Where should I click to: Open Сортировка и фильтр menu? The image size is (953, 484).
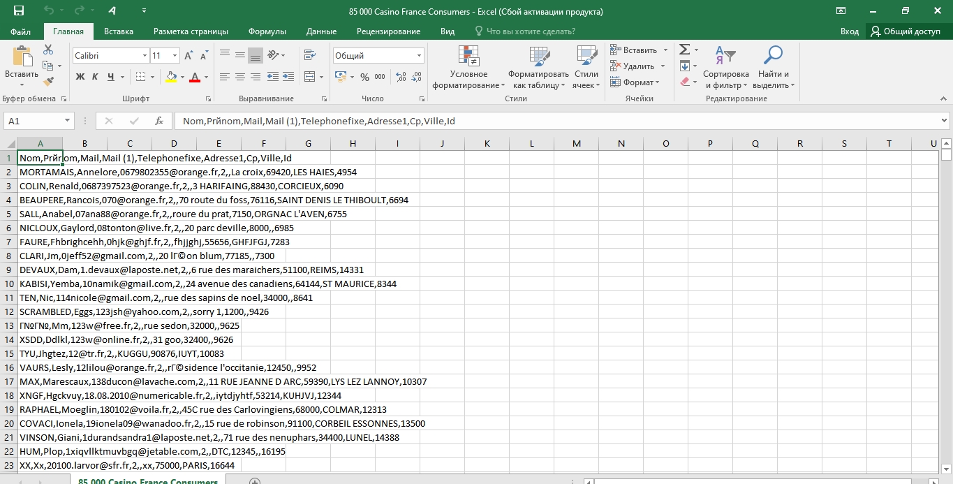tap(725, 68)
